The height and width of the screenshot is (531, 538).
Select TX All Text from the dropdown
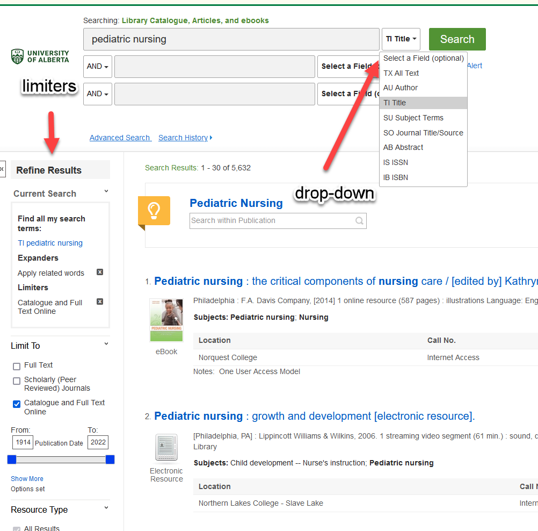424,73
